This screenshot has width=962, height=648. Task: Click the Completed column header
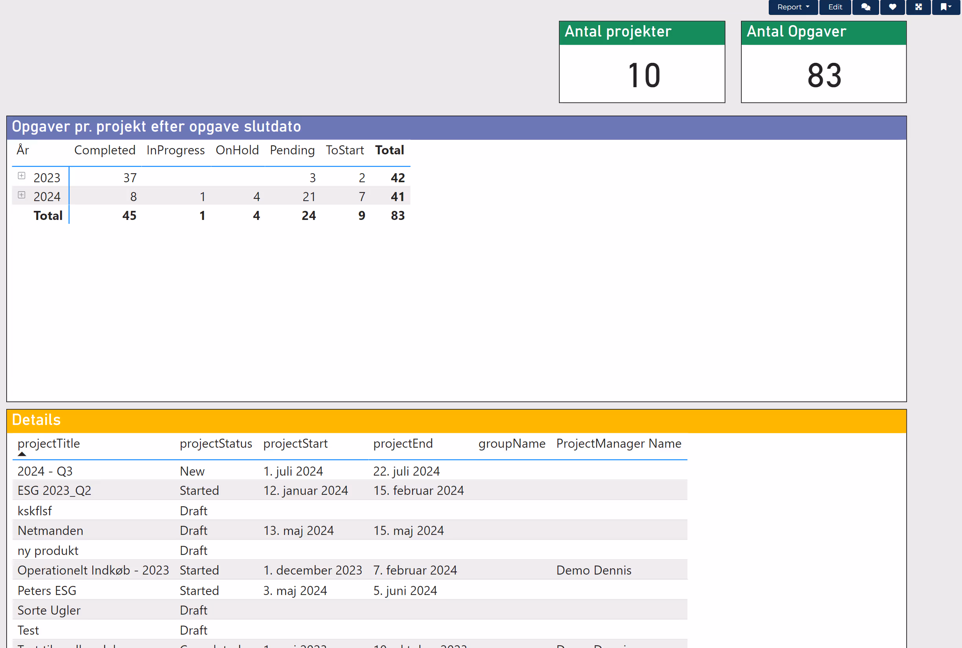104,150
